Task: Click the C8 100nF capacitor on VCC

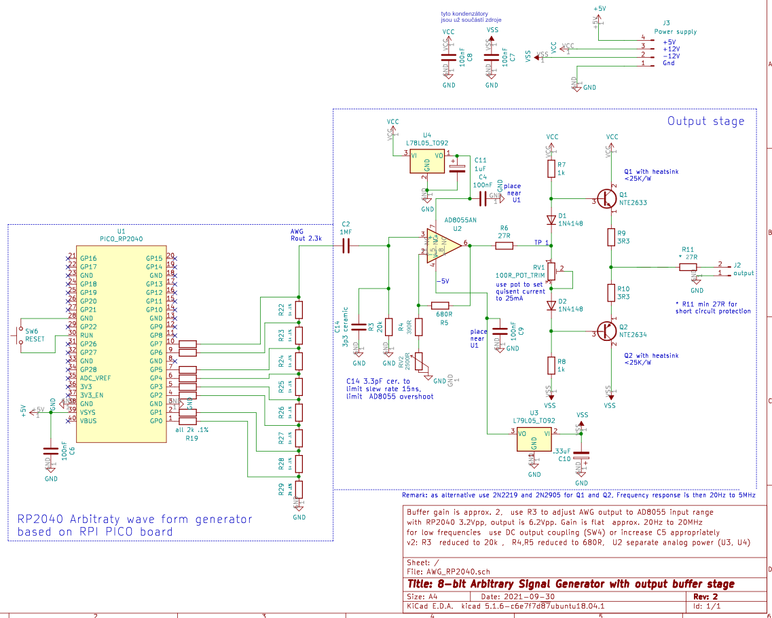Action: pos(449,57)
